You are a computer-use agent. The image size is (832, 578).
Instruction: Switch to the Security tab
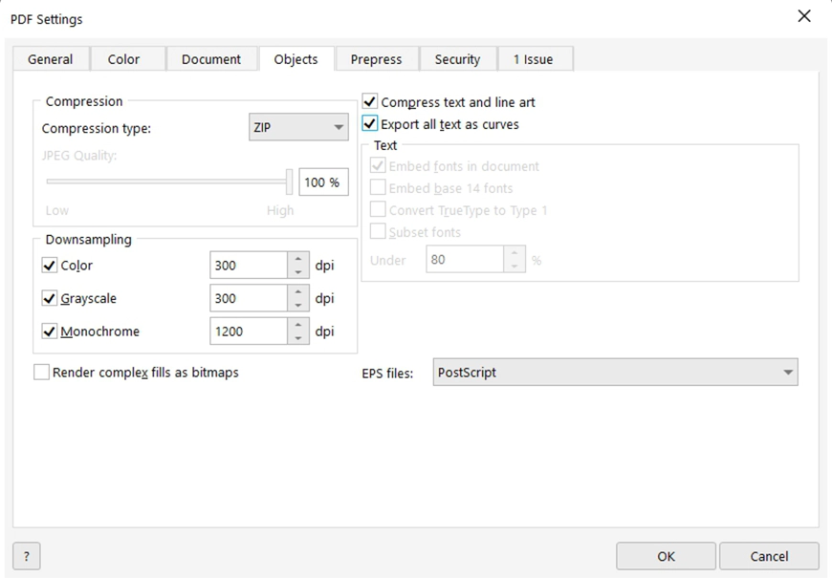pyautogui.click(x=457, y=59)
